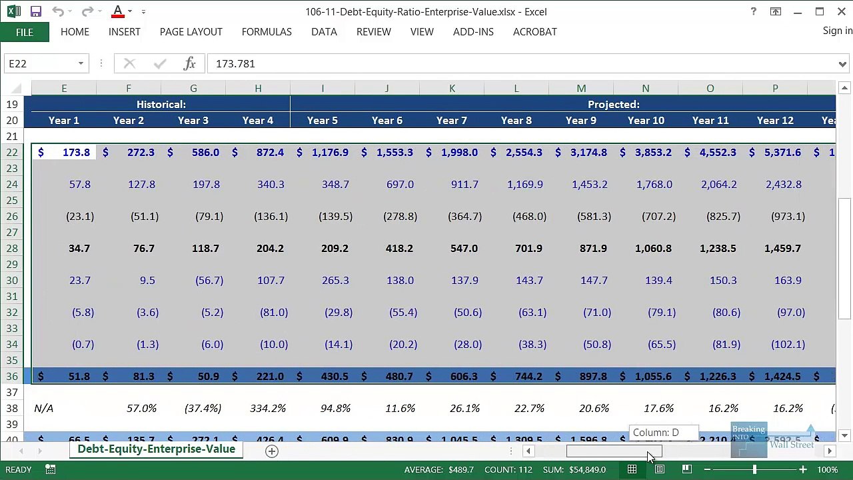Open the font color dropdown arrow
Screen dimensions: 853x480
(x=129, y=11)
